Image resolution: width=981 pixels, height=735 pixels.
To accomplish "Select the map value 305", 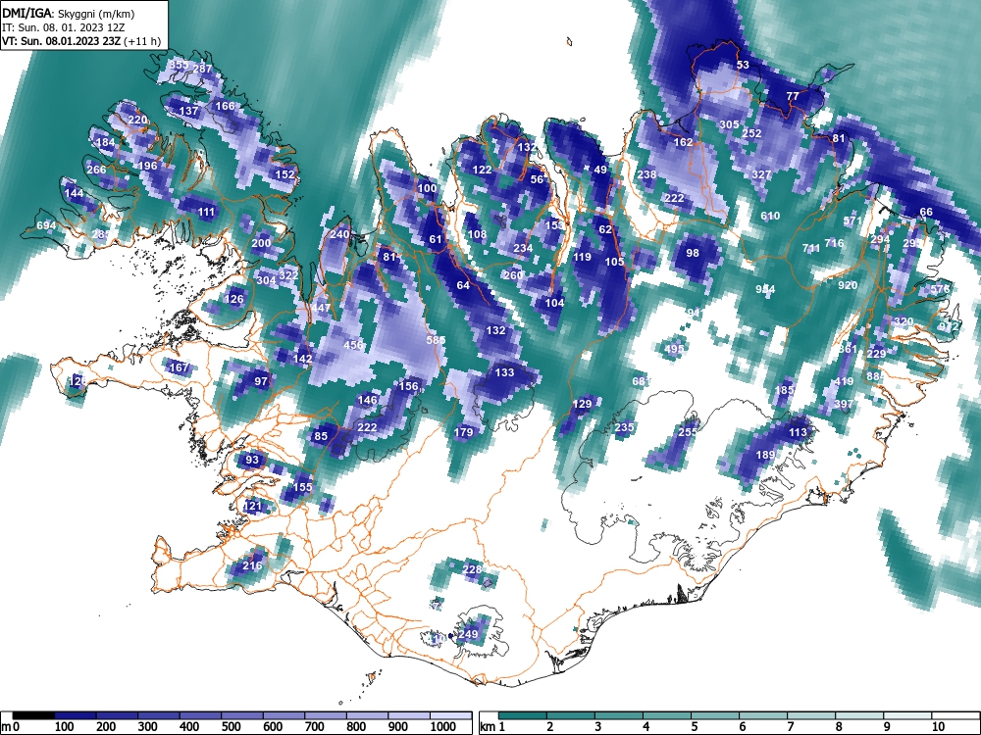I will point(729,124).
